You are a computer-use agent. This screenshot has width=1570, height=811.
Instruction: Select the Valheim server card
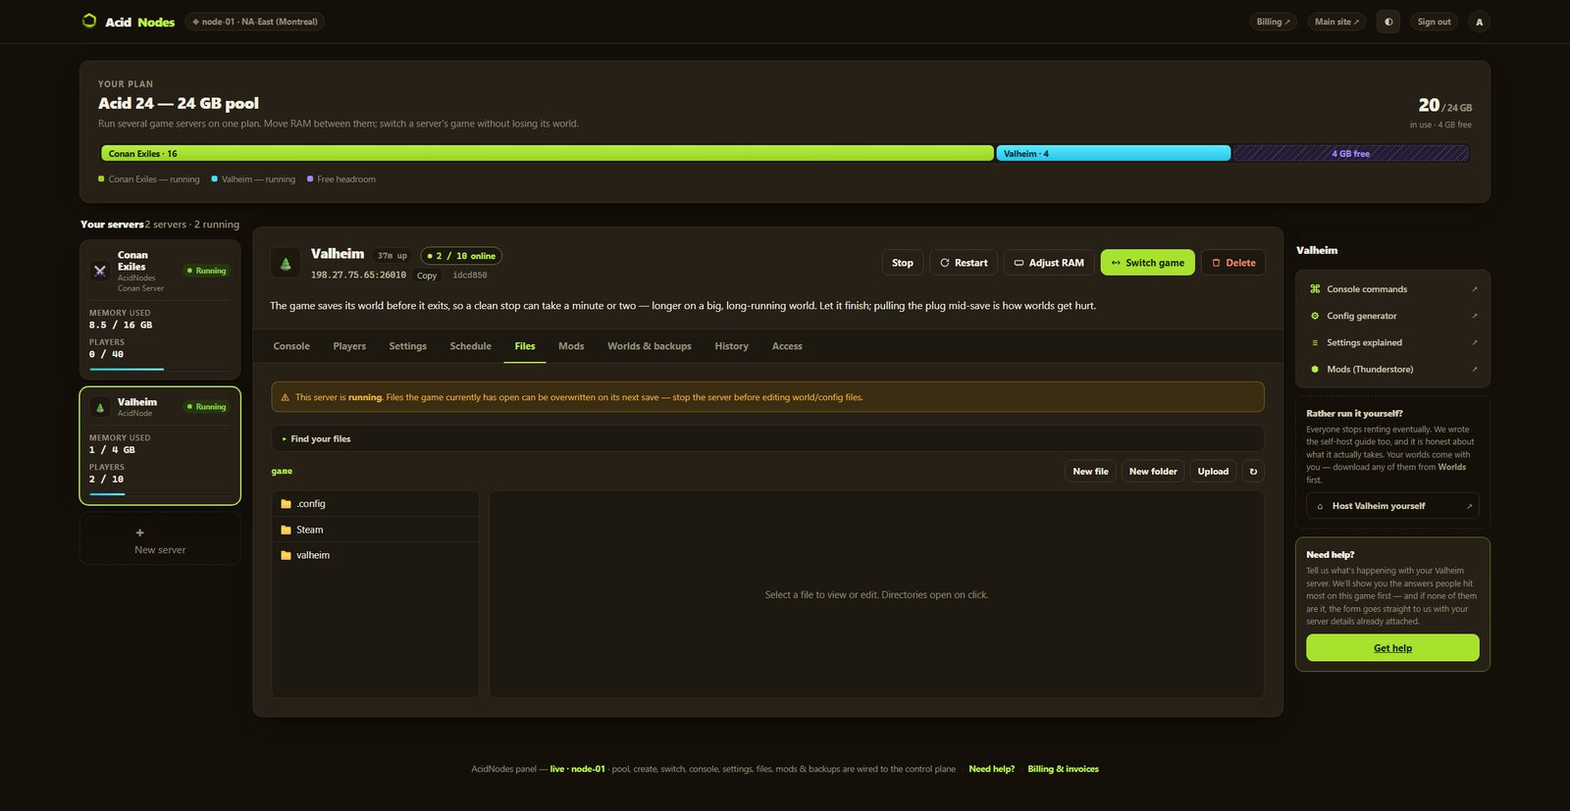pyautogui.click(x=160, y=445)
